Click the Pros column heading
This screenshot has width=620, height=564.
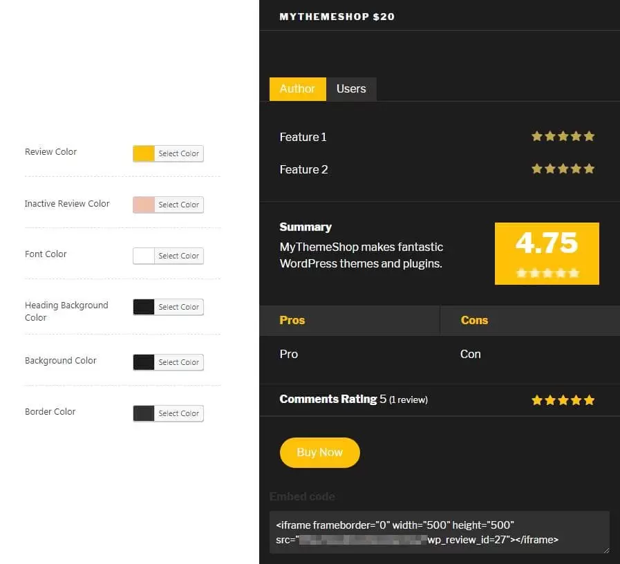[292, 320]
